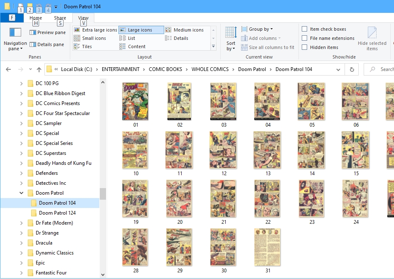394x279 pixels.
Task: Select the page 24 thumbnail
Action: point(355,198)
